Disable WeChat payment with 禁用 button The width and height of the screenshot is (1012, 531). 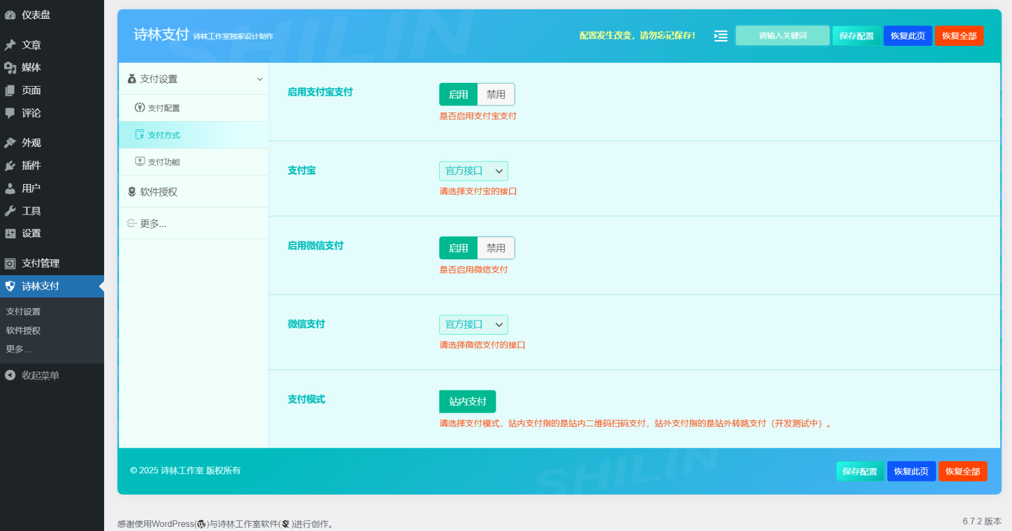point(496,248)
